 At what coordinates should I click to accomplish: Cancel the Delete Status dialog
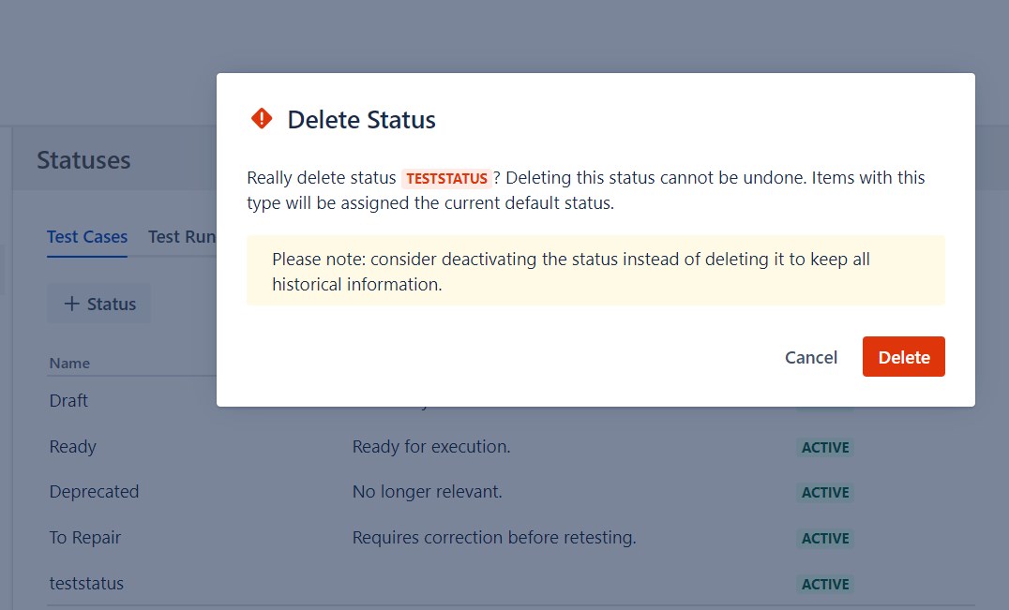point(810,357)
